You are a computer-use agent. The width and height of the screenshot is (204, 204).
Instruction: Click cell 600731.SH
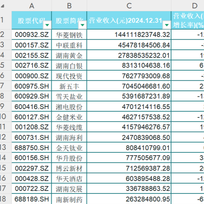tap(32, 137)
